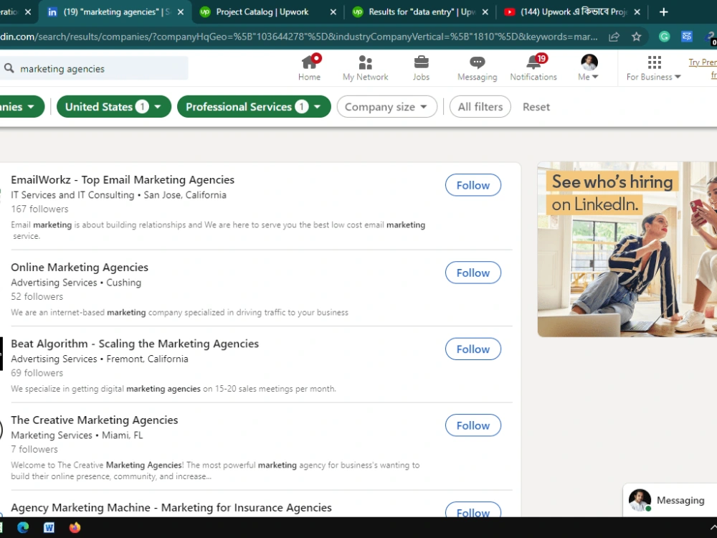Open a new browser tab
This screenshot has width=717, height=538.
pos(664,12)
